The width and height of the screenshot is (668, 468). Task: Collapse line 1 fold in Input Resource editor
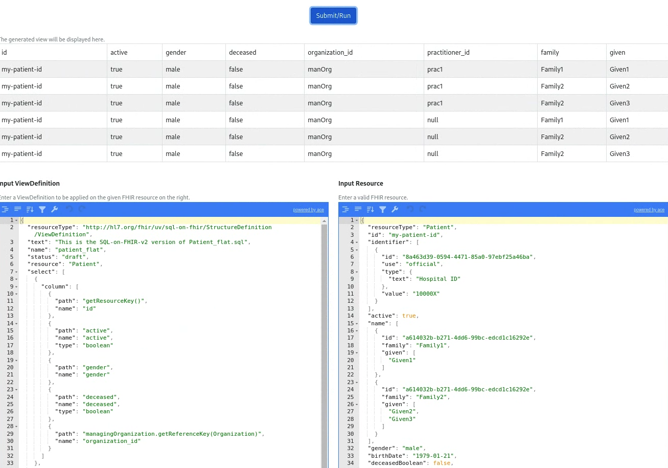click(x=357, y=220)
